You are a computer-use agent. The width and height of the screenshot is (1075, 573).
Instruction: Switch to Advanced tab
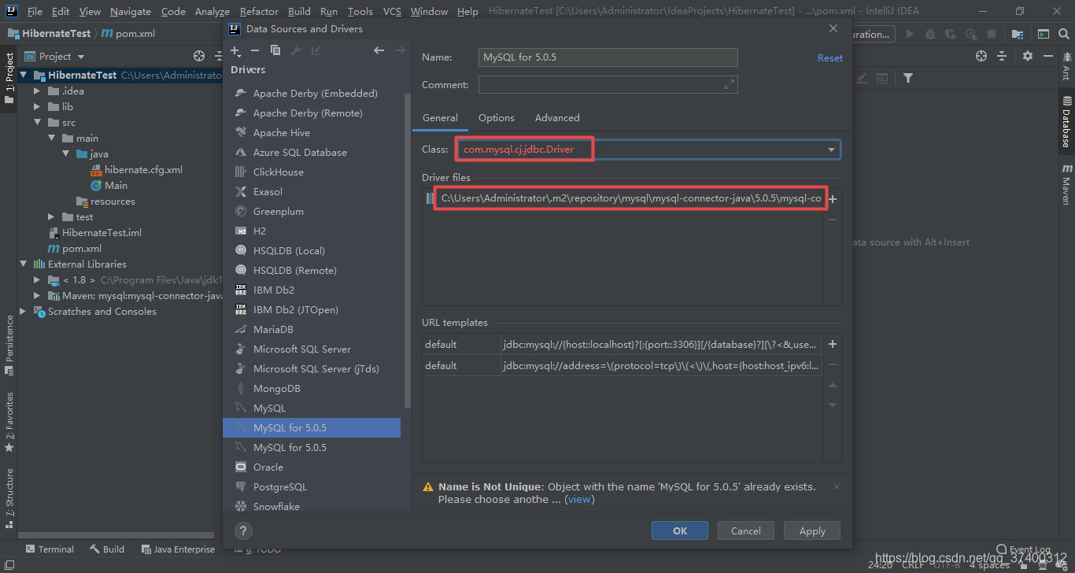point(557,118)
